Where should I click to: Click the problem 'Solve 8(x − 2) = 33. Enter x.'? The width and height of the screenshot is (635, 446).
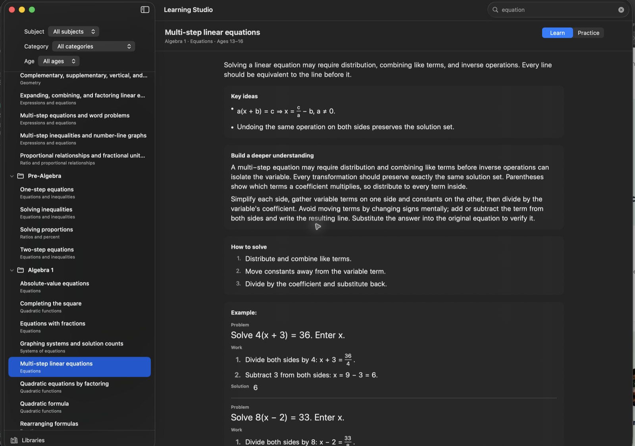click(x=287, y=417)
